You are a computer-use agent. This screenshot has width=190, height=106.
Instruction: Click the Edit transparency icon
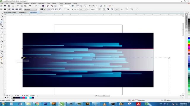(x=132, y=9)
